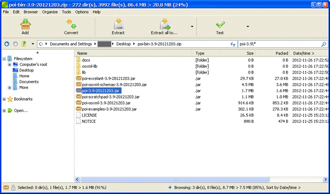Expand the More tree node

point(10,87)
